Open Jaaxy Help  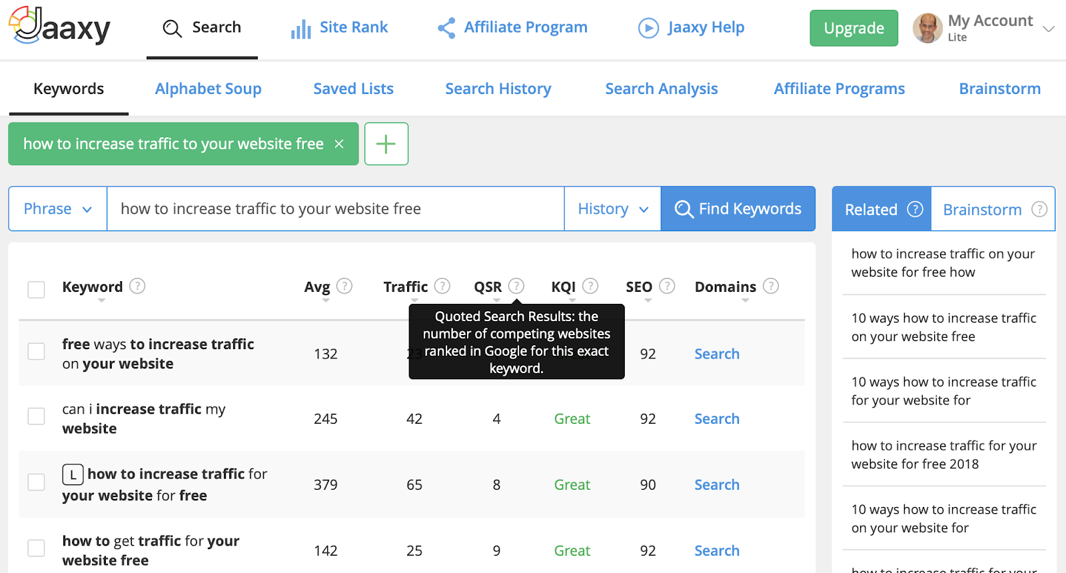pyautogui.click(x=692, y=28)
